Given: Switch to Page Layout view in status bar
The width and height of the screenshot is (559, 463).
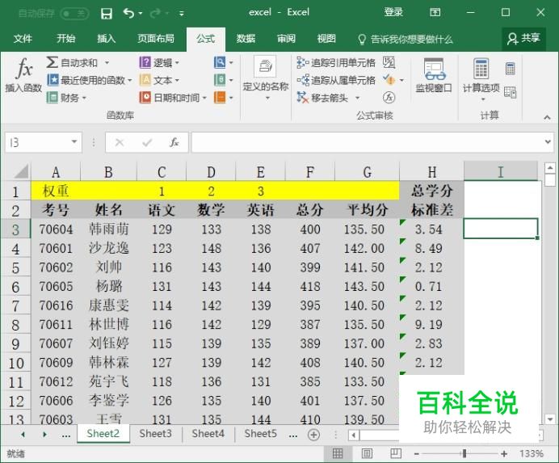Looking at the screenshot, I should pos(366,454).
